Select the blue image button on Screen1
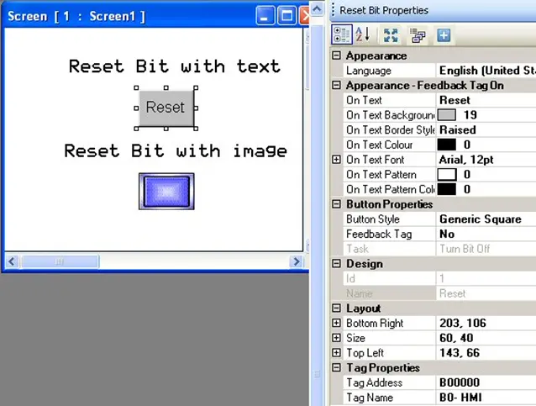Screen dimensions: 536x406 (x=166, y=191)
